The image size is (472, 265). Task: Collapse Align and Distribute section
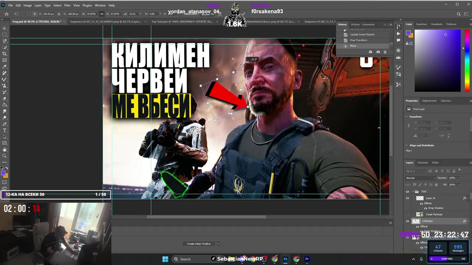tap(407, 145)
